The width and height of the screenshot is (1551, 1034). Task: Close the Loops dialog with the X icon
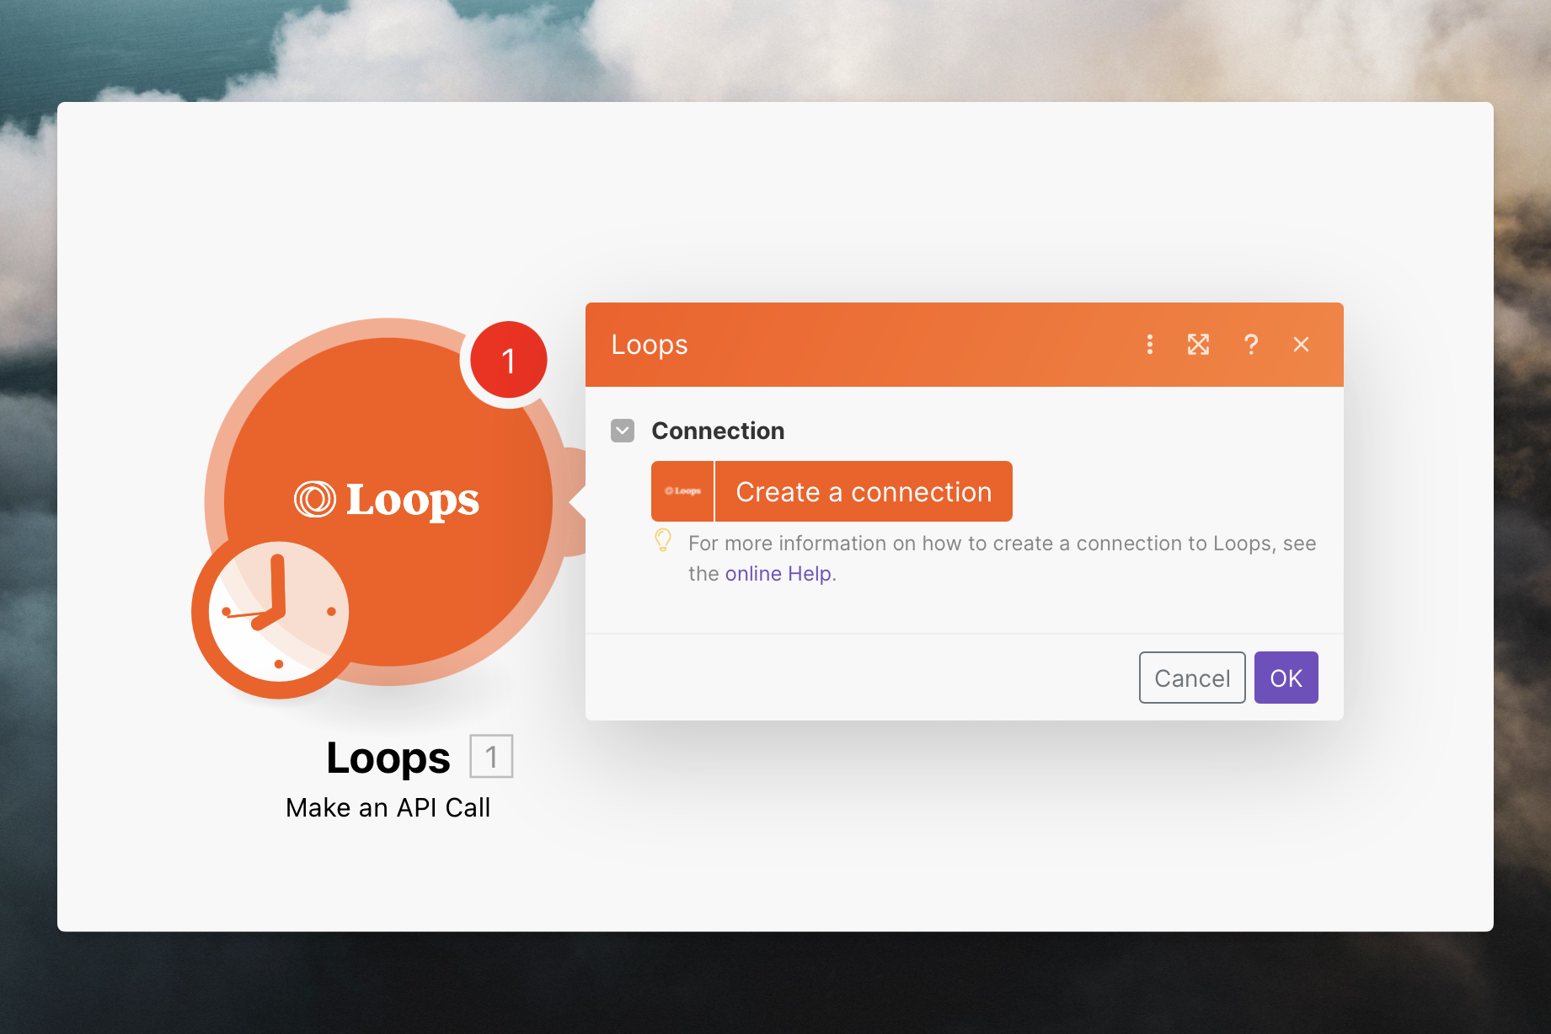[x=1301, y=344]
